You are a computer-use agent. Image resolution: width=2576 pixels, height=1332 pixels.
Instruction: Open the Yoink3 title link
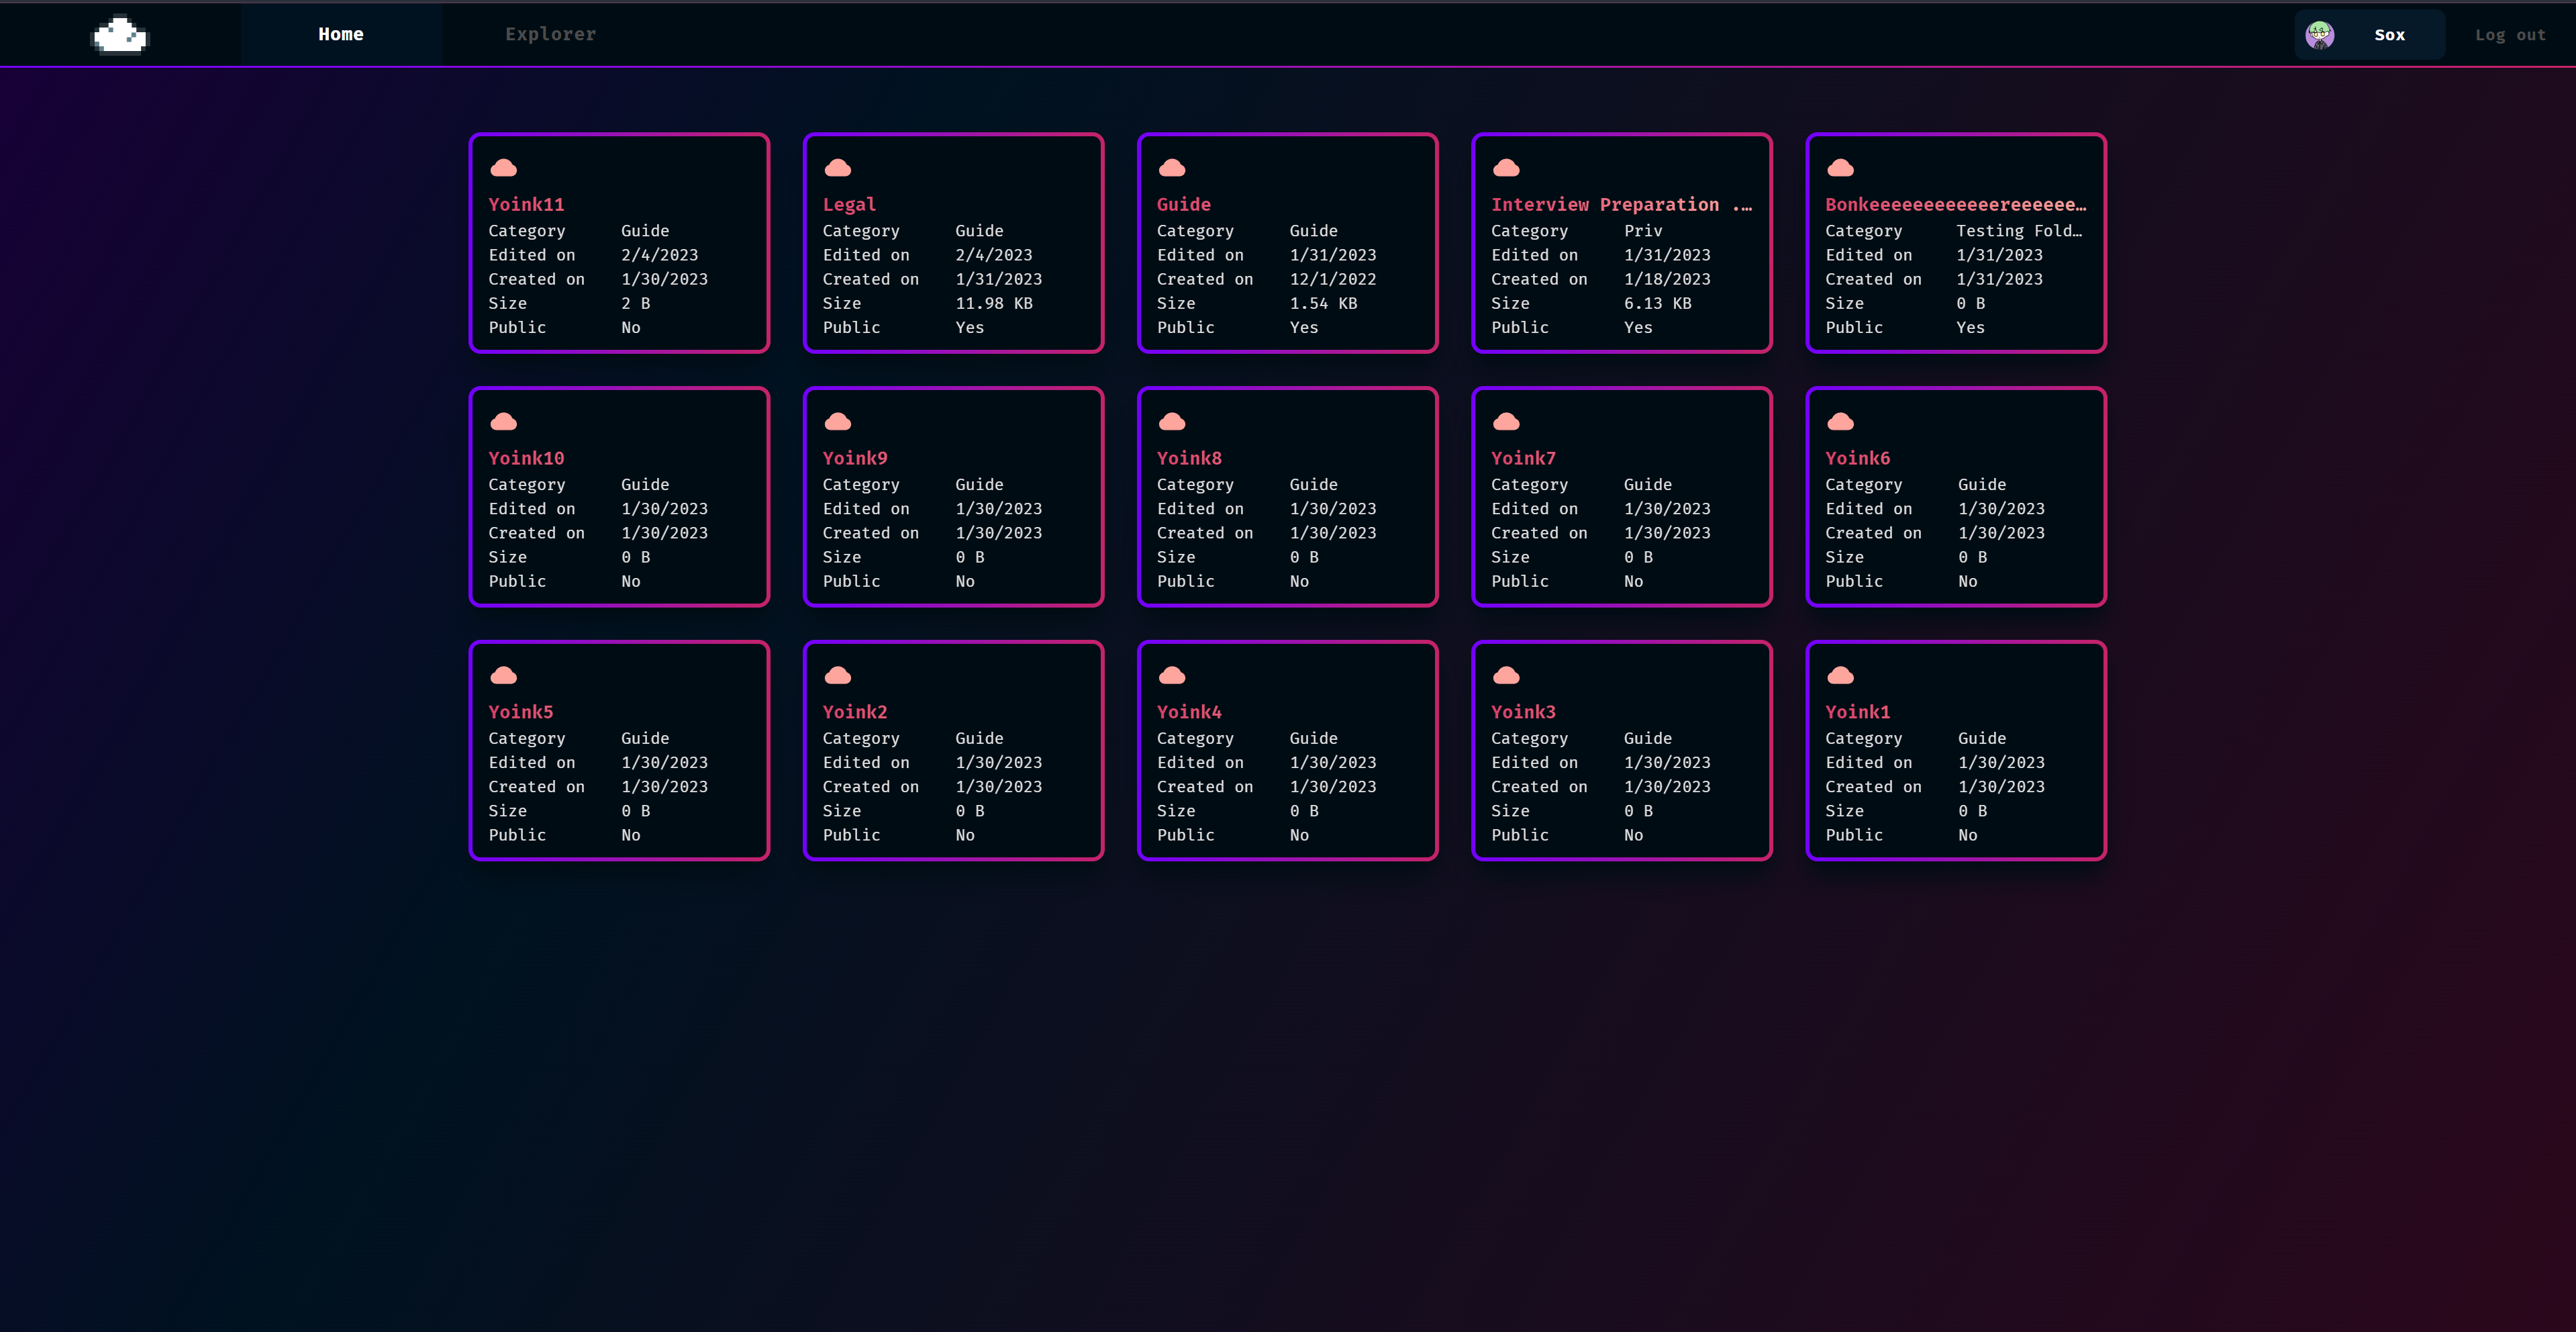coord(1522,713)
